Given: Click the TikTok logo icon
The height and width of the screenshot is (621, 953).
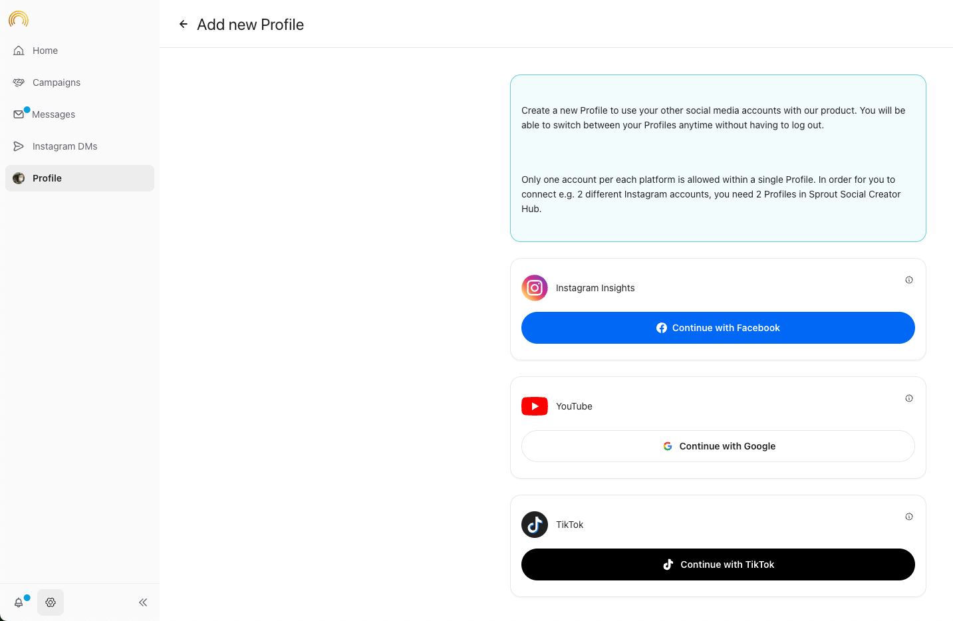Looking at the screenshot, I should [535, 525].
